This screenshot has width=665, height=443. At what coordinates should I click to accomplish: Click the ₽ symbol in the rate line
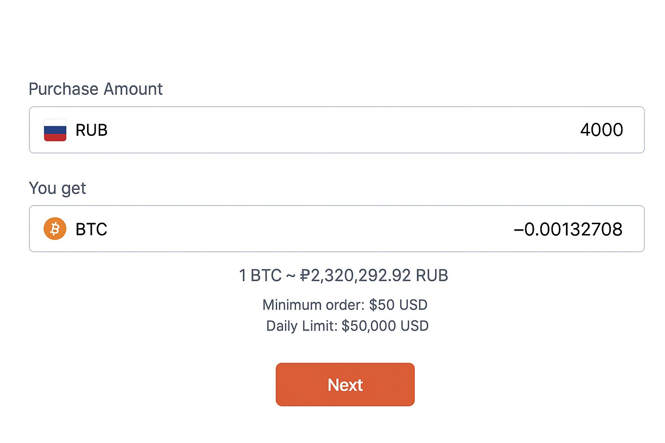coord(306,275)
